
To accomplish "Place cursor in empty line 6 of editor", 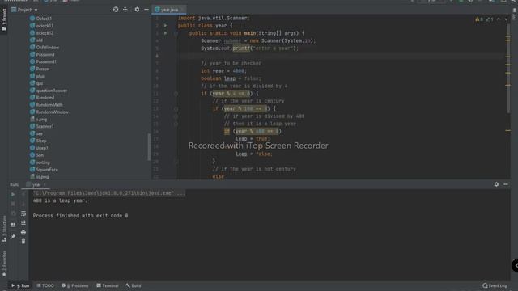I will point(340,56).
